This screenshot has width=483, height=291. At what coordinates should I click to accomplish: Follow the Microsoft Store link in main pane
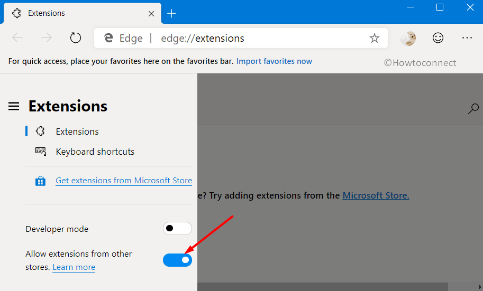[x=376, y=195]
